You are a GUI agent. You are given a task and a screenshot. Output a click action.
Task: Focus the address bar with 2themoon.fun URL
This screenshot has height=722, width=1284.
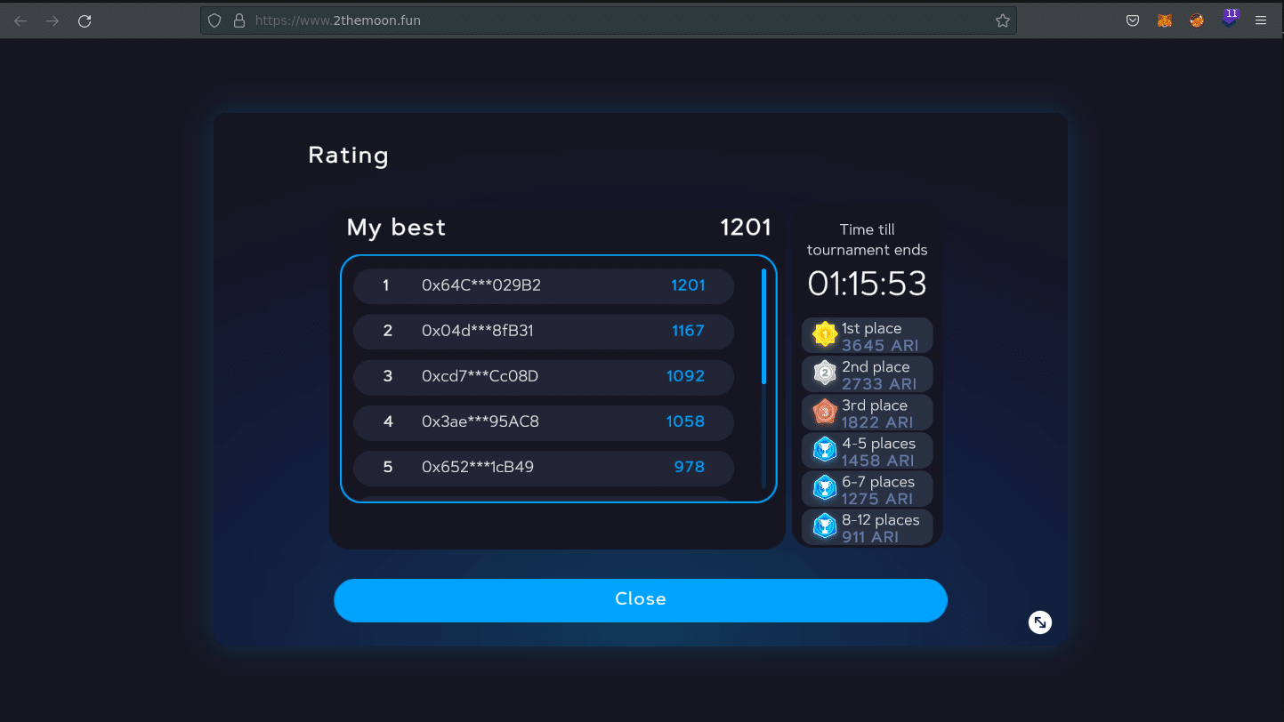point(609,20)
